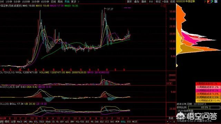Click the 600030 中信证券 stock title

(x=185, y=1)
